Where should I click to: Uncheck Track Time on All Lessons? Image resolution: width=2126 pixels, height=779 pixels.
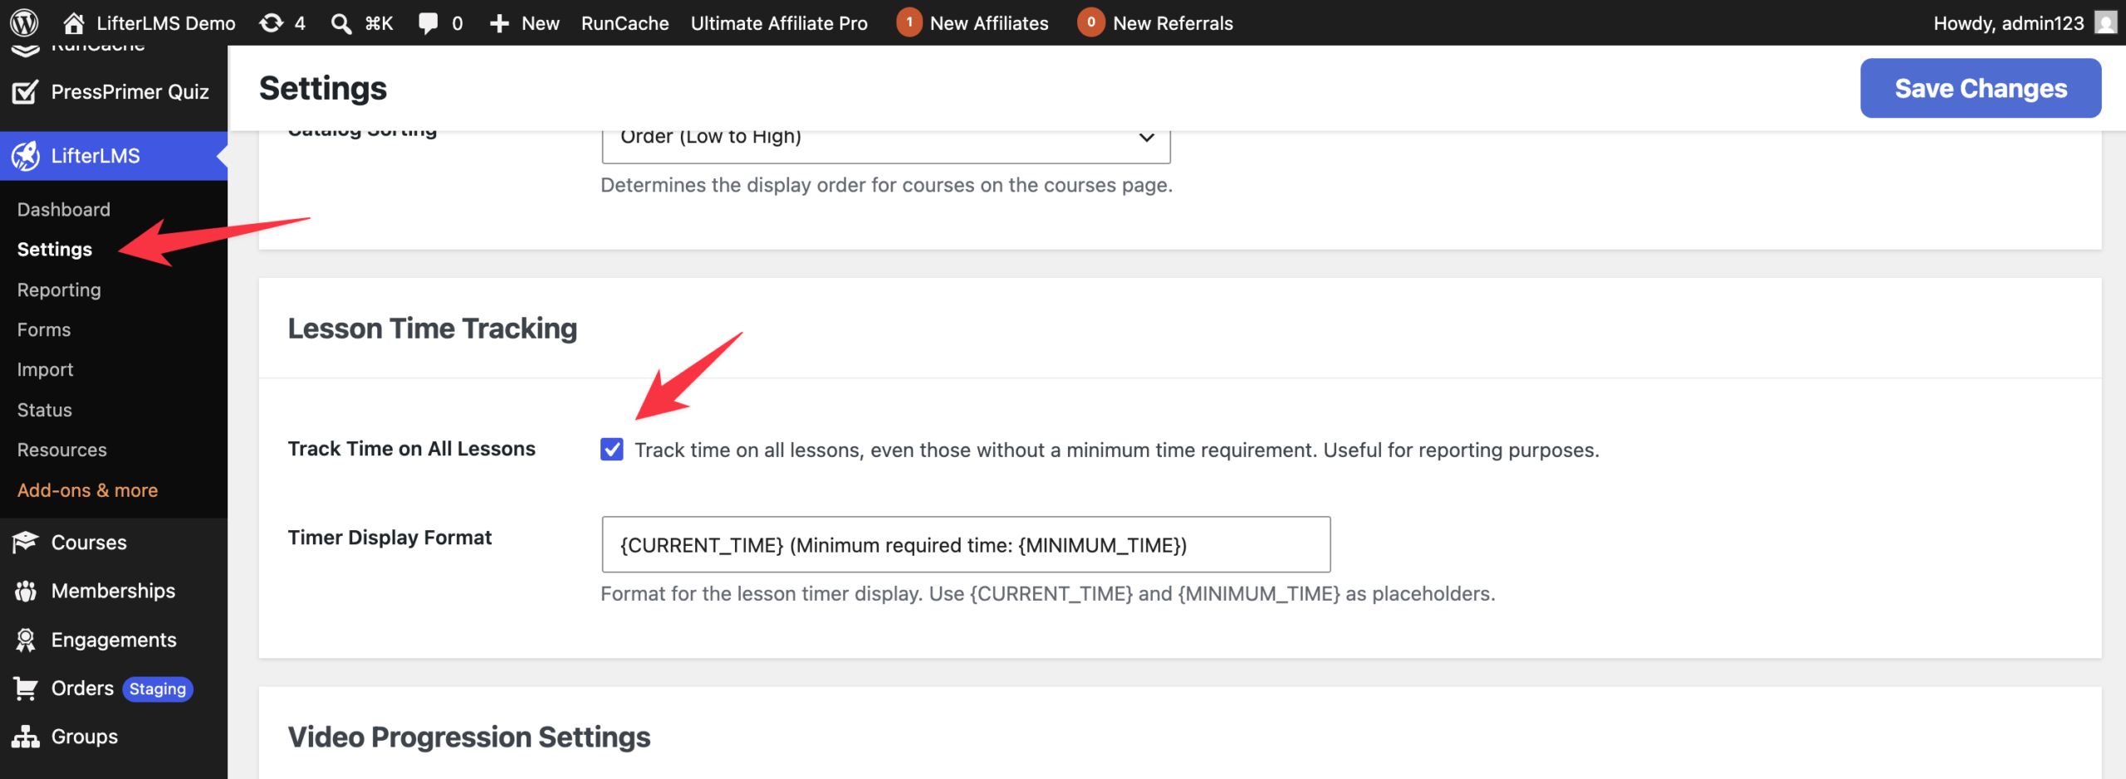pos(612,450)
